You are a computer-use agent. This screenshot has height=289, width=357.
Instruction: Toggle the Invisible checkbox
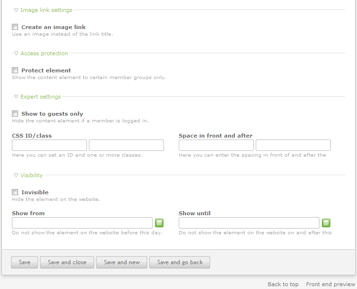pyautogui.click(x=15, y=192)
